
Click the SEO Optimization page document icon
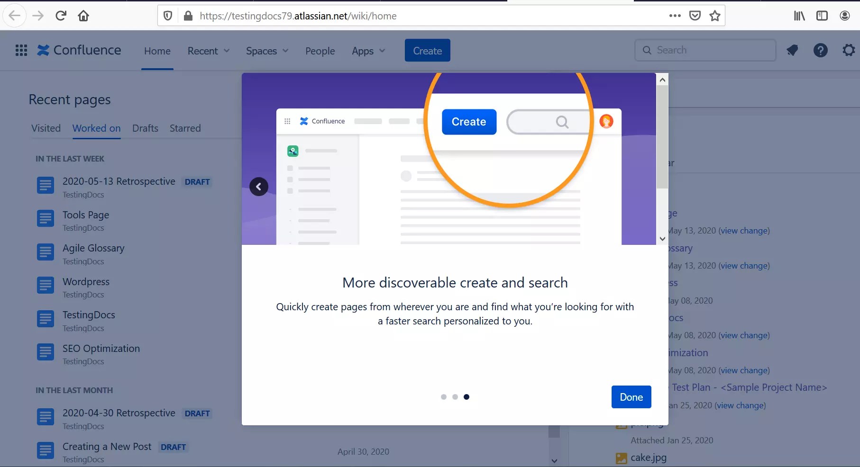click(x=45, y=352)
